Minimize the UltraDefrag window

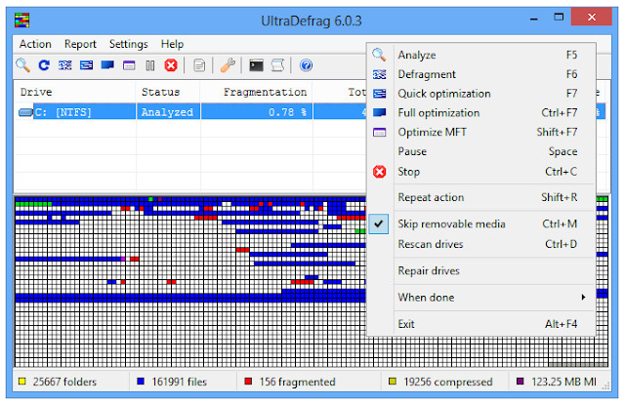pos(534,18)
